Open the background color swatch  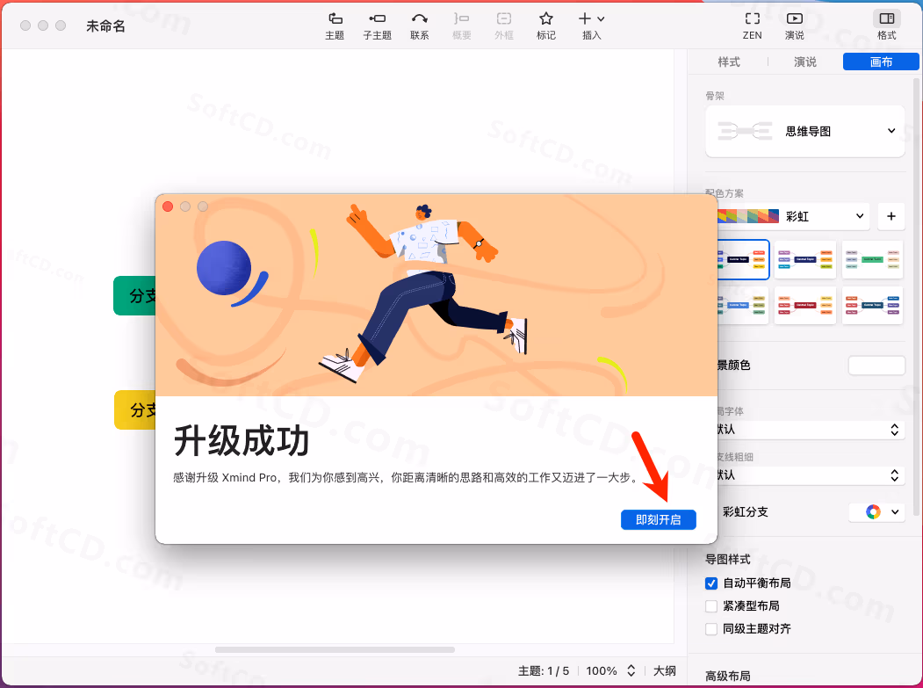(876, 366)
